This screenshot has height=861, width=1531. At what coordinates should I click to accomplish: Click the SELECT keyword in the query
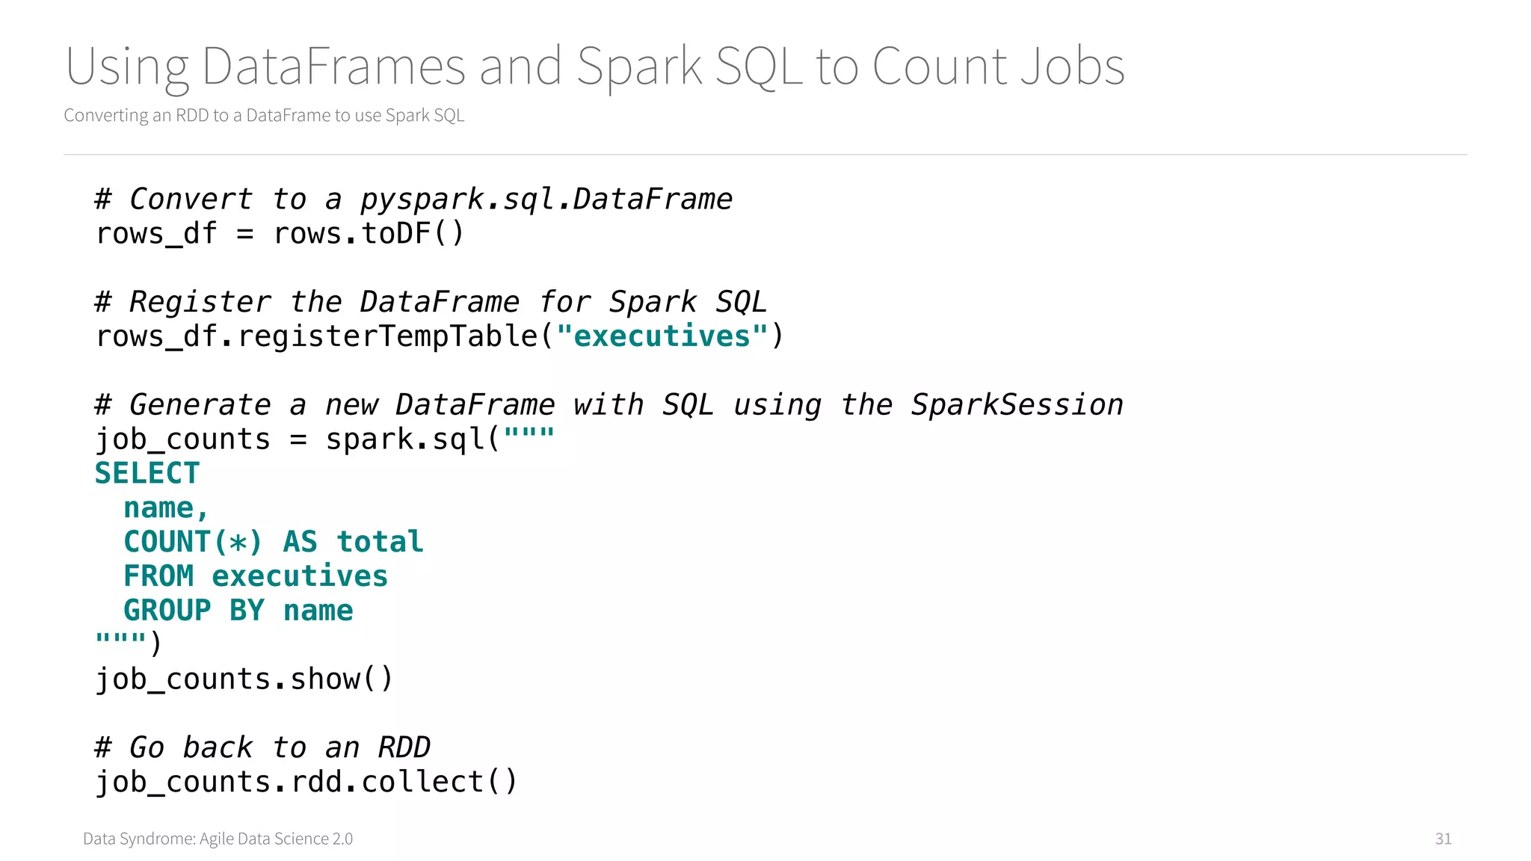tap(147, 474)
